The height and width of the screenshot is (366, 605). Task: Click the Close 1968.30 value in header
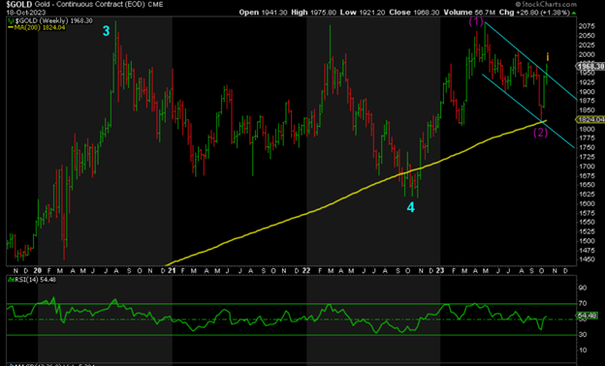tap(414, 13)
